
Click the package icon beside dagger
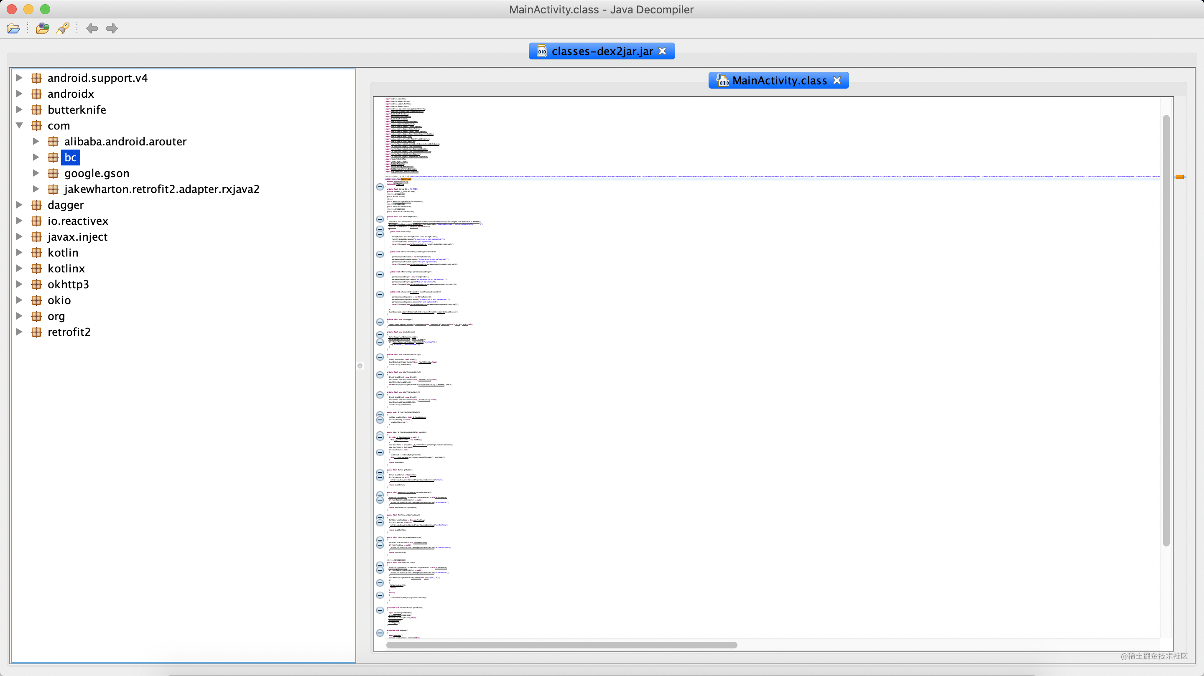pos(36,205)
